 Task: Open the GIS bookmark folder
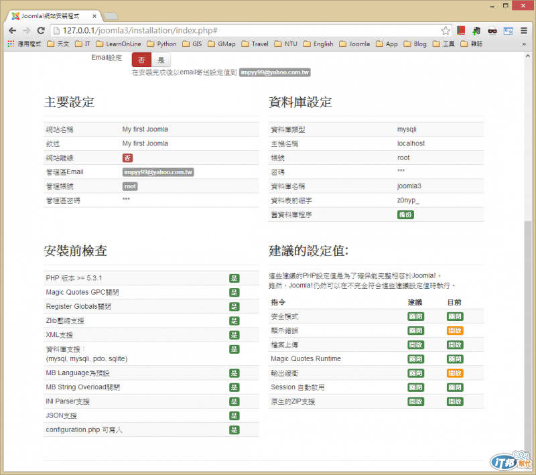pyautogui.click(x=192, y=44)
